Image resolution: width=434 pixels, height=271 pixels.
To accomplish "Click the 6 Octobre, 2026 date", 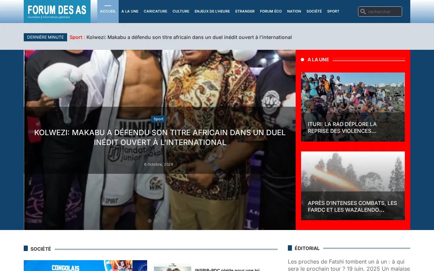I will [159, 164].
